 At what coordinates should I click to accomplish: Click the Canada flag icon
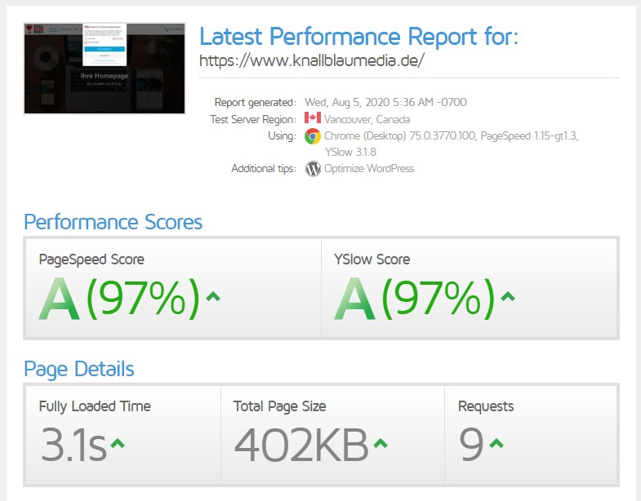[x=312, y=119]
